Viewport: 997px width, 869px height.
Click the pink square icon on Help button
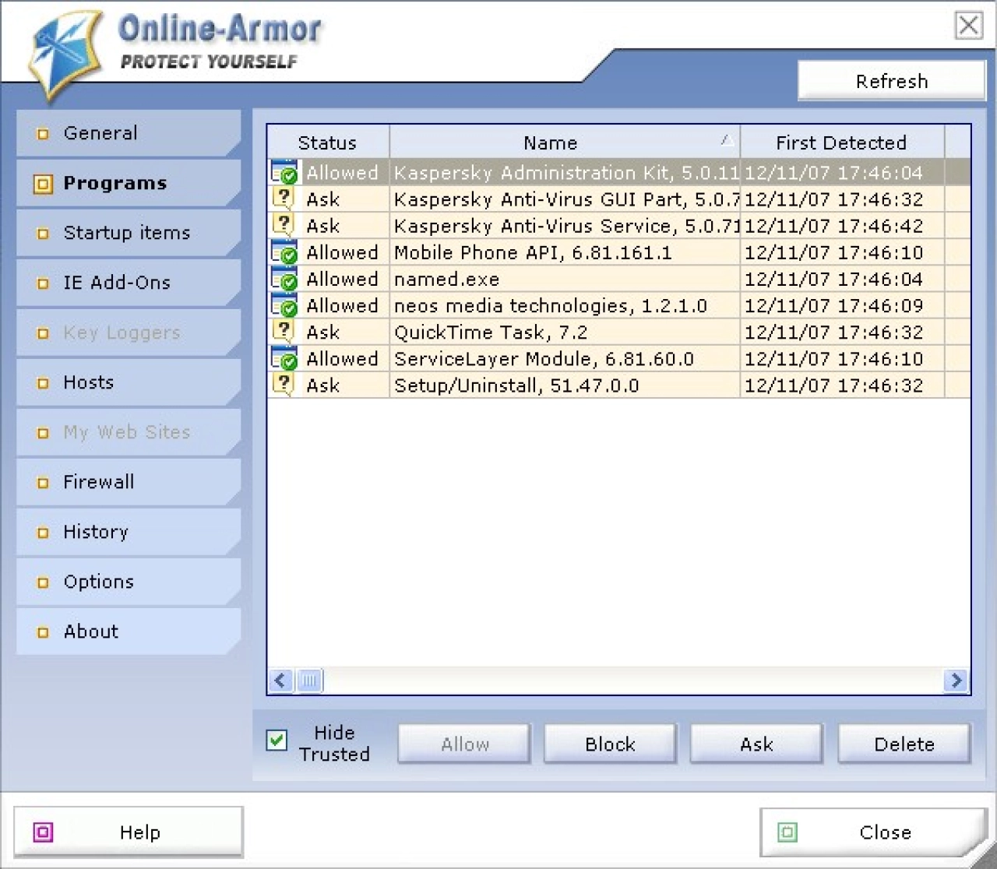pyautogui.click(x=43, y=832)
